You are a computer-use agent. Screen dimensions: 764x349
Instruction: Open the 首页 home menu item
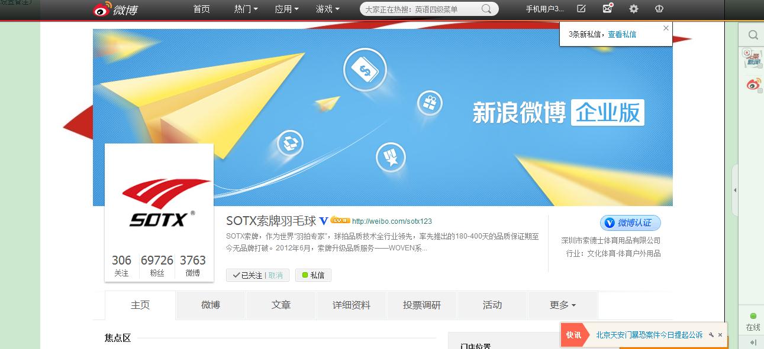pos(201,9)
